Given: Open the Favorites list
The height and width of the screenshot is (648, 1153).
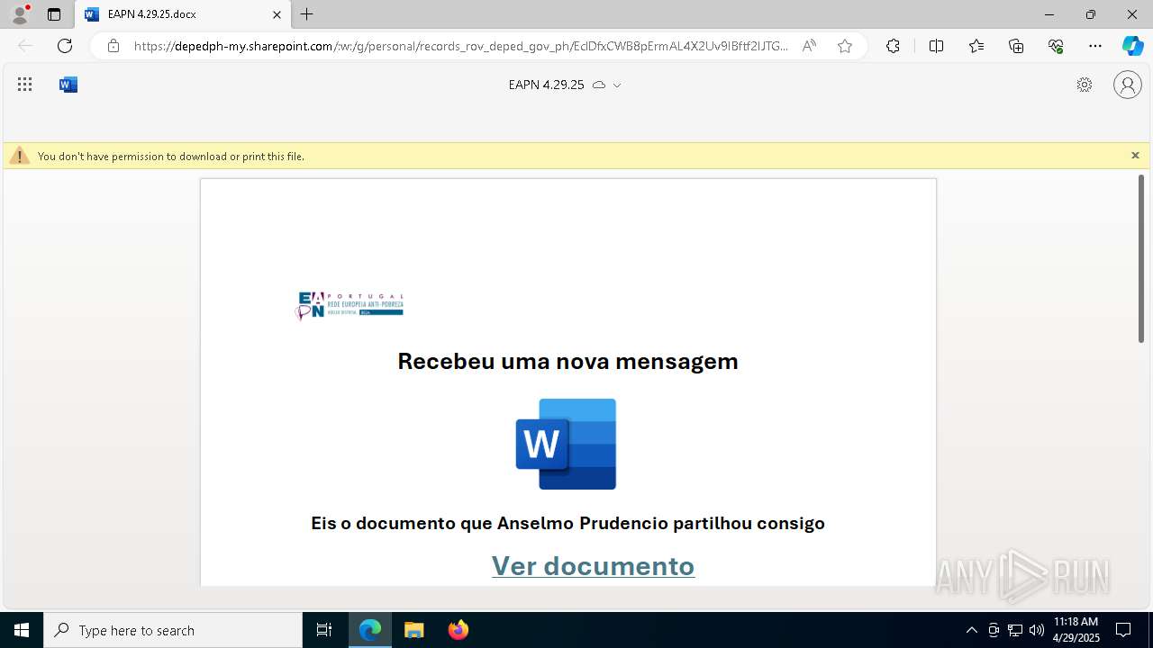Looking at the screenshot, I should point(976,46).
